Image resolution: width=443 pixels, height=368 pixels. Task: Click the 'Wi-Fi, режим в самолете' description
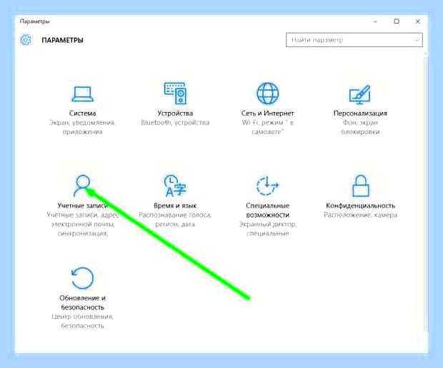[x=267, y=127]
